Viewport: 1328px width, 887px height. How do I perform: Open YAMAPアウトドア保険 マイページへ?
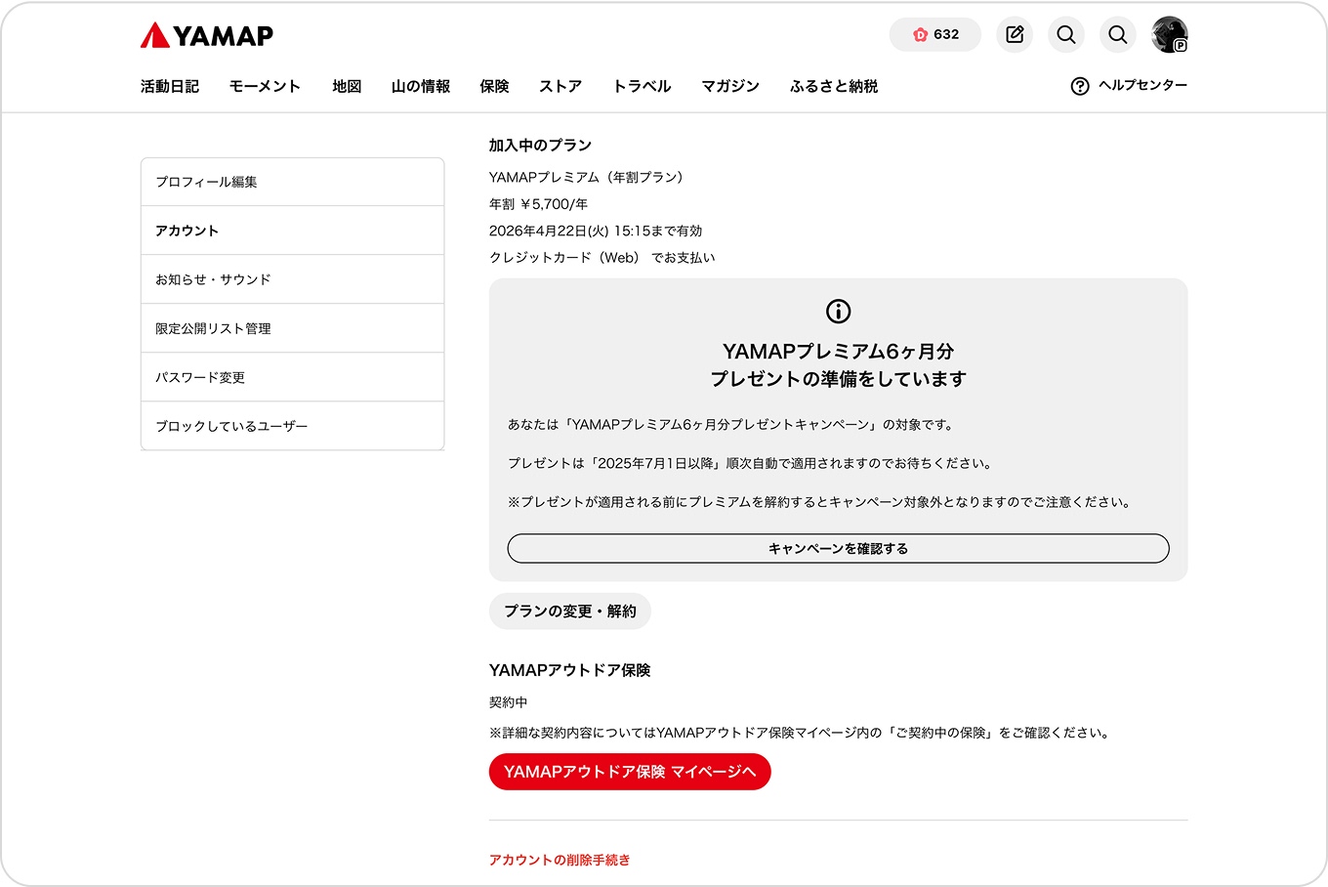(629, 771)
